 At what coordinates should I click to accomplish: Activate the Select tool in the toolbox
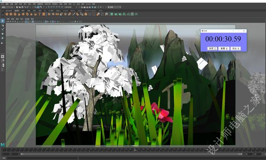click(x=2, y=21)
